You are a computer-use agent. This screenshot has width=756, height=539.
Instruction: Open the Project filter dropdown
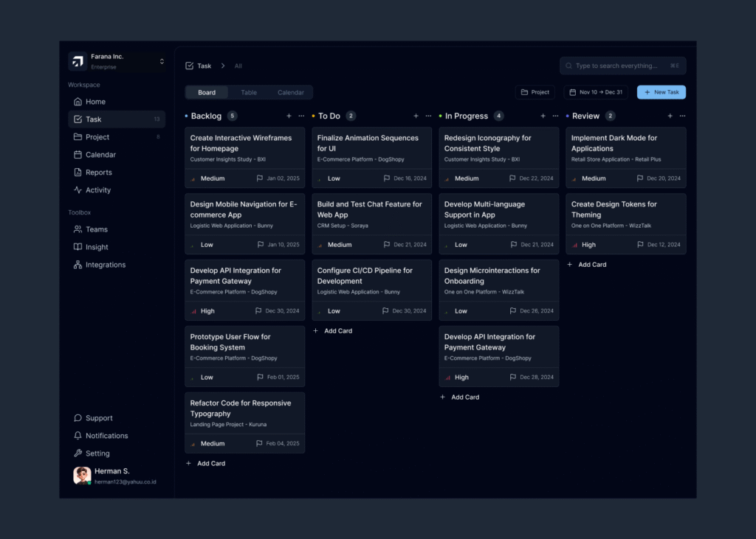(535, 92)
